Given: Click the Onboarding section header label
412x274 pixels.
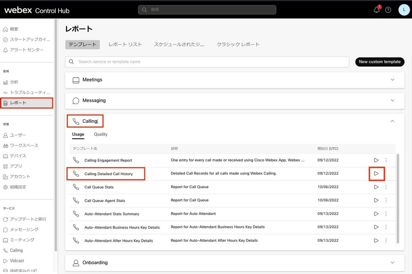Looking at the screenshot, I should (x=95, y=262).
